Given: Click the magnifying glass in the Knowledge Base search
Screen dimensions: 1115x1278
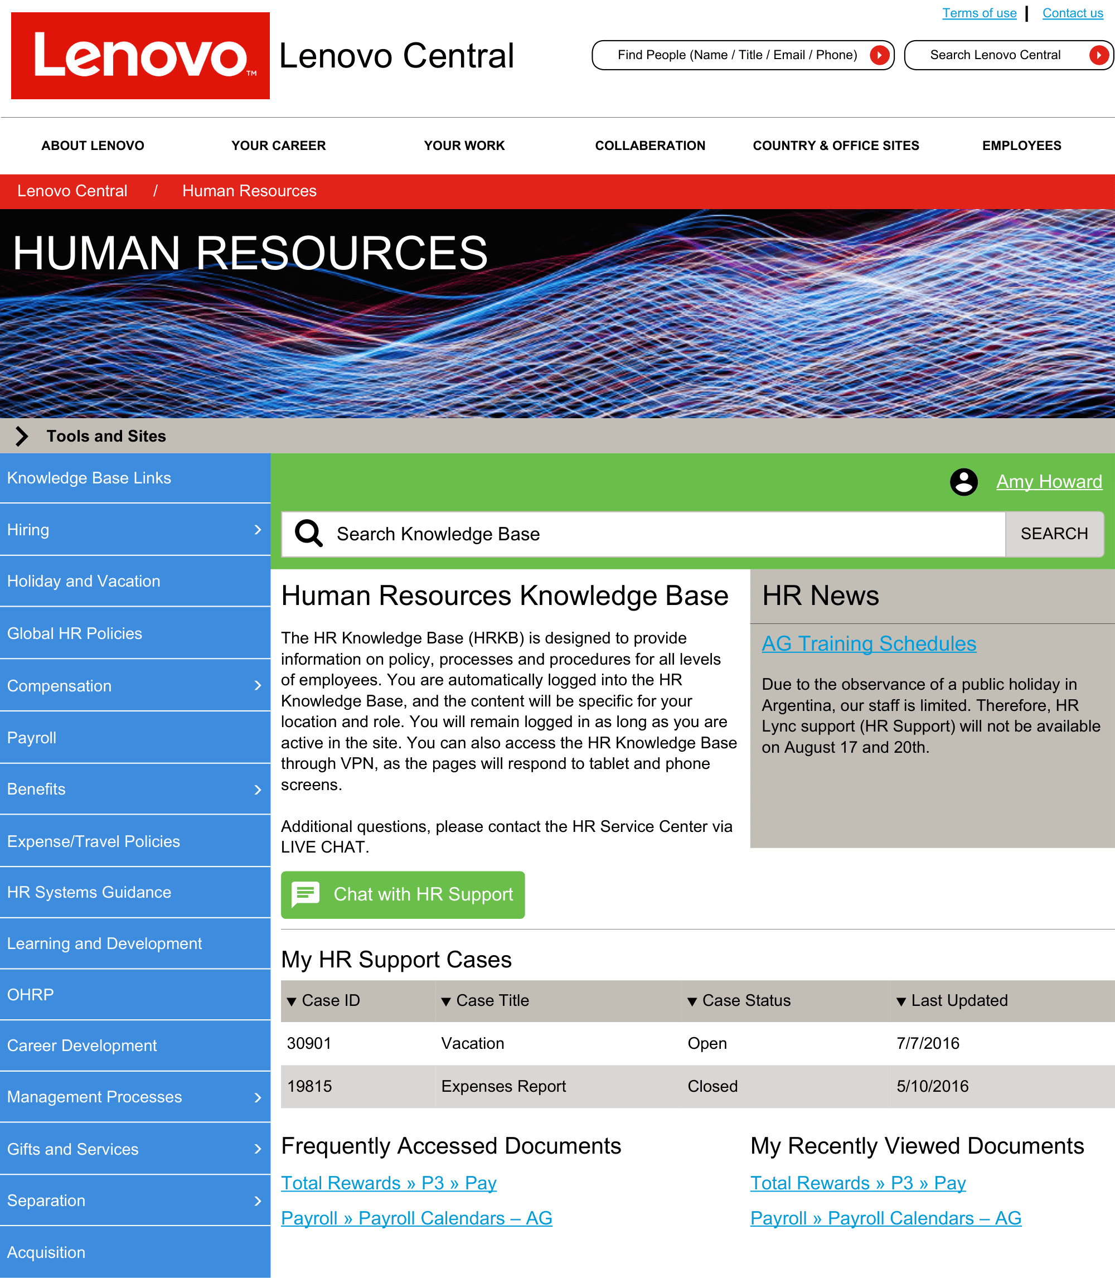Looking at the screenshot, I should click(x=309, y=534).
